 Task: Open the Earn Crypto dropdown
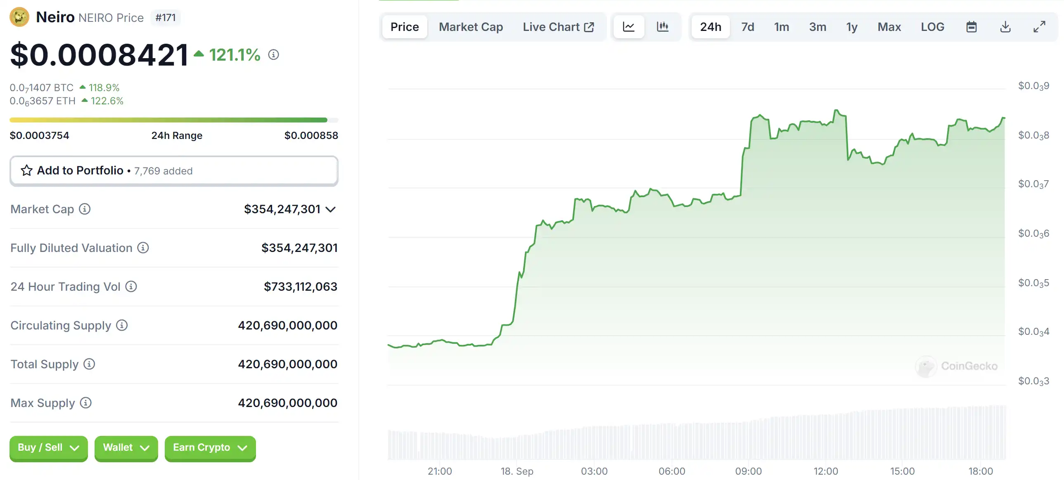tap(210, 448)
